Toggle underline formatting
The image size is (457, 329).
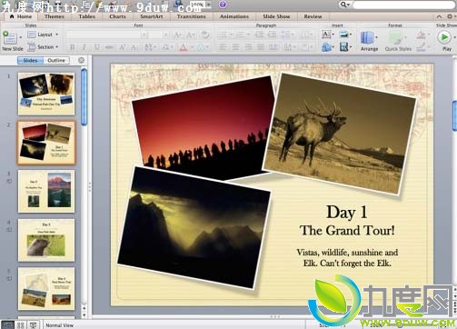click(x=97, y=47)
